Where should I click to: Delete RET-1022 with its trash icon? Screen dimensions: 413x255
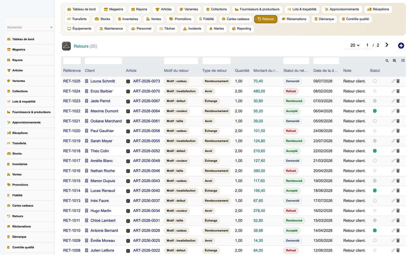pos(398,111)
